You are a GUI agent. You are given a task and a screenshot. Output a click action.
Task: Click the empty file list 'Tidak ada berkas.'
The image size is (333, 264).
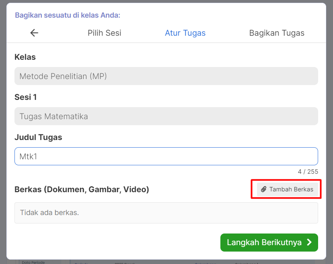click(x=166, y=213)
